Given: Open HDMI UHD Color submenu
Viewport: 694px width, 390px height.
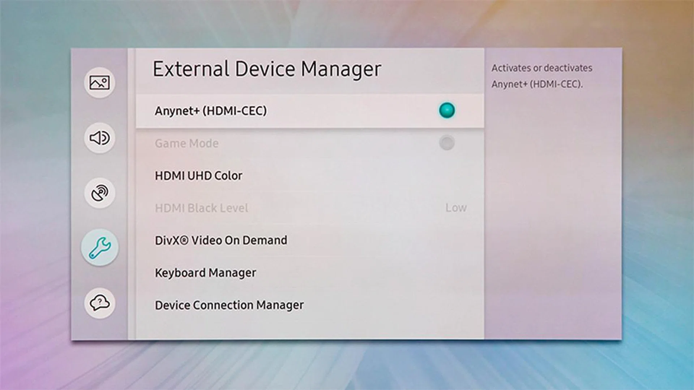Looking at the screenshot, I should tap(198, 176).
